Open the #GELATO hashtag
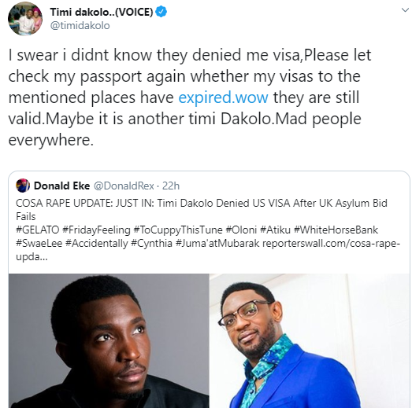The width and height of the screenshot is (412, 408). tap(38, 230)
